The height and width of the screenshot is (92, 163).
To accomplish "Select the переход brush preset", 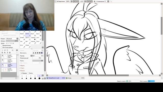I will [33, 42].
